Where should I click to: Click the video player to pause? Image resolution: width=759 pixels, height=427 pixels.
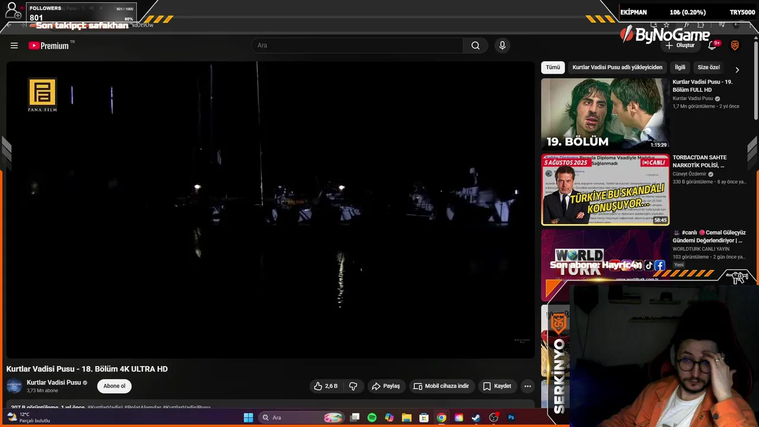[x=270, y=210]
